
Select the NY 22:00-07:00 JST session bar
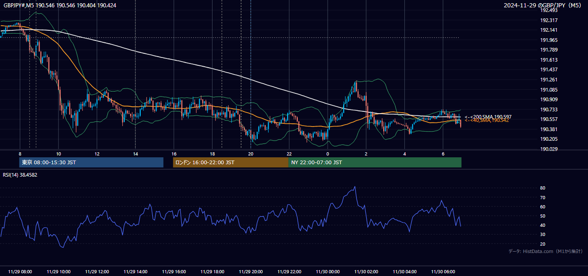click(x=375, y=162)
